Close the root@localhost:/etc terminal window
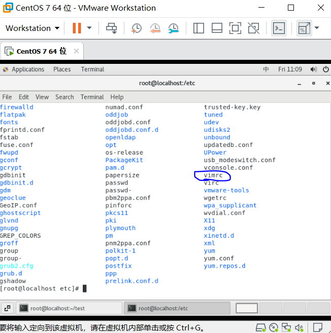 pyautogui.click(x=328, y=83)
